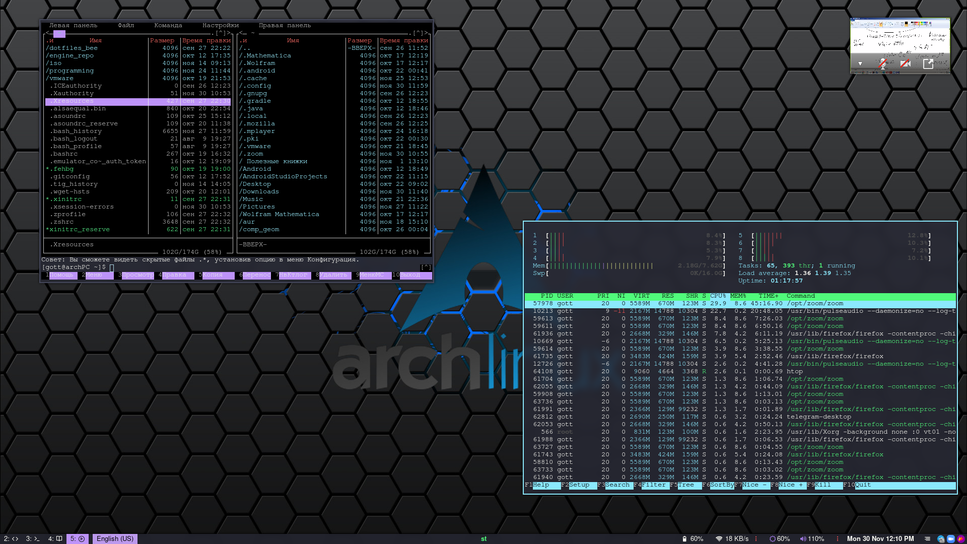Click Firefox tray icon
This screenshot has height=544, width=967.
[961, 539]
